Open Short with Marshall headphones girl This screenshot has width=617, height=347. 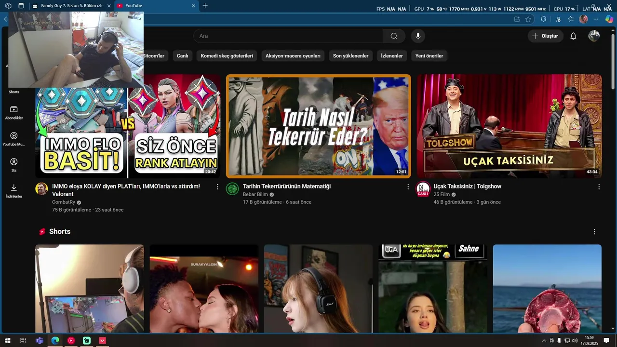pyautogui.click(x=319, y=289)
